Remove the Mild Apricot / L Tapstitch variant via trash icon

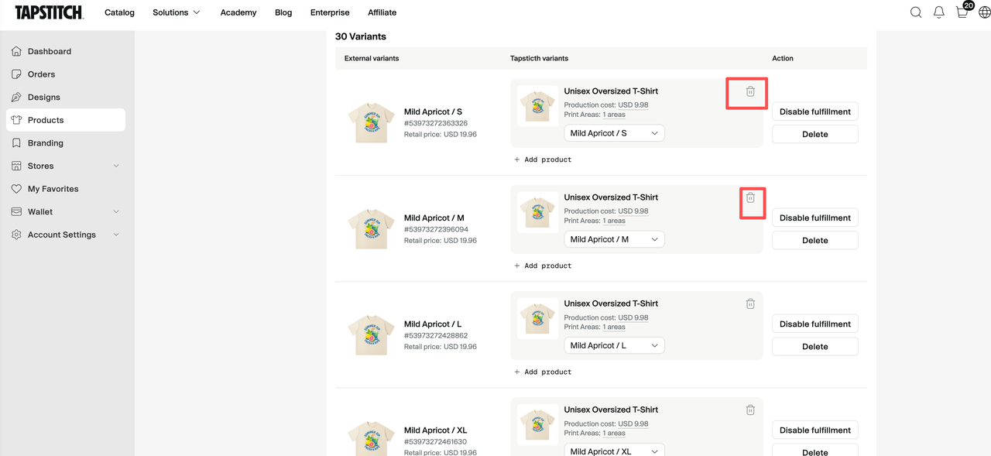tap(750, 303)
